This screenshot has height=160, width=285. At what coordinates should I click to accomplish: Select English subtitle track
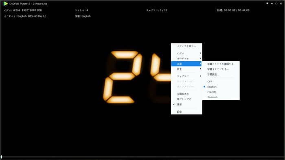pos(221,87)
